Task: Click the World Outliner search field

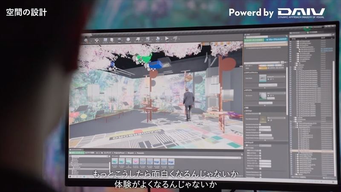Action: pos(311,35)
